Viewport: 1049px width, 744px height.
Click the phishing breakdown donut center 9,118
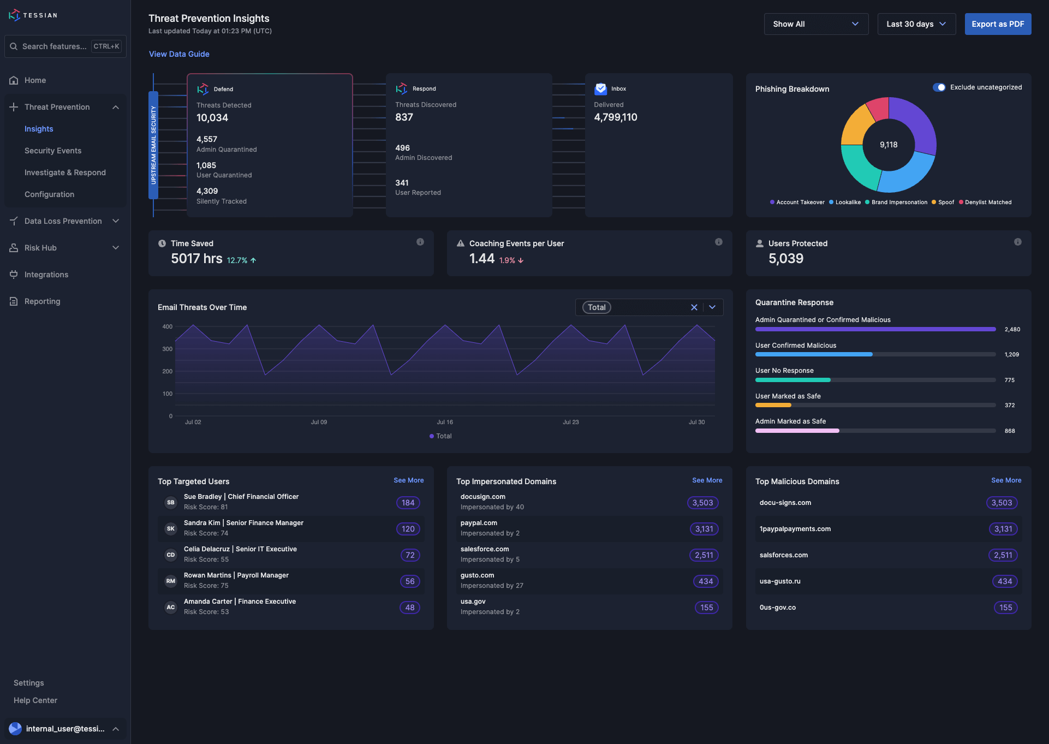889,145
